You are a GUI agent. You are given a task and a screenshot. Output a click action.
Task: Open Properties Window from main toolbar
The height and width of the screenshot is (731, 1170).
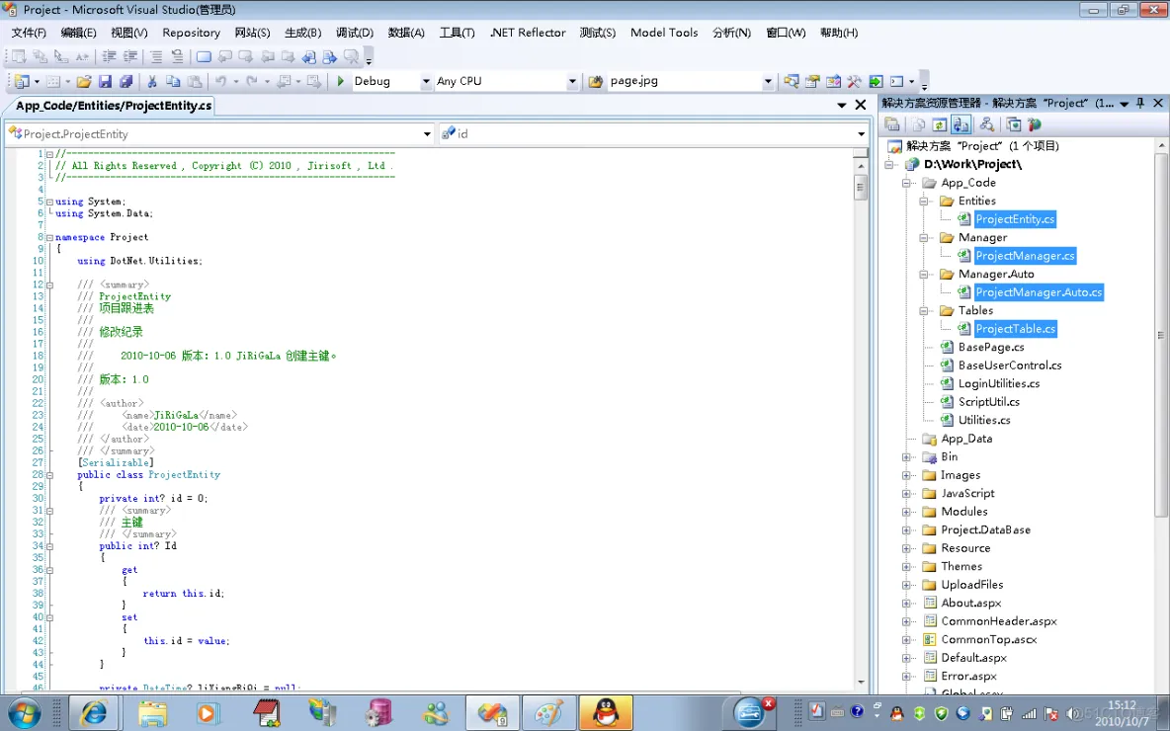(812, 81)
